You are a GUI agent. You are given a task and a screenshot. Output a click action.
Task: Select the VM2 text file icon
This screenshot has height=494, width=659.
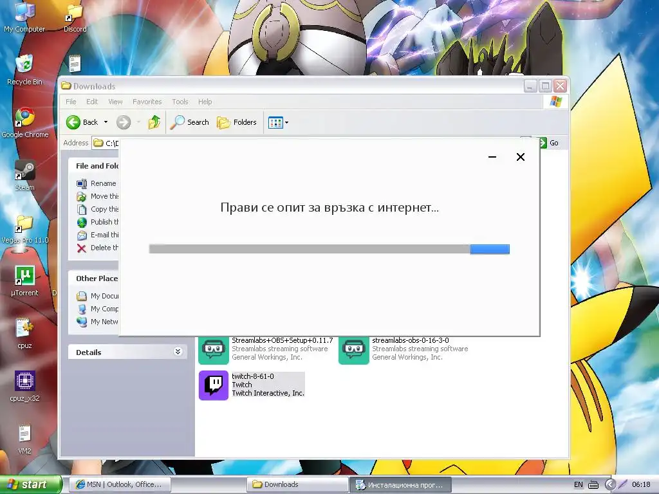(25, 439)
